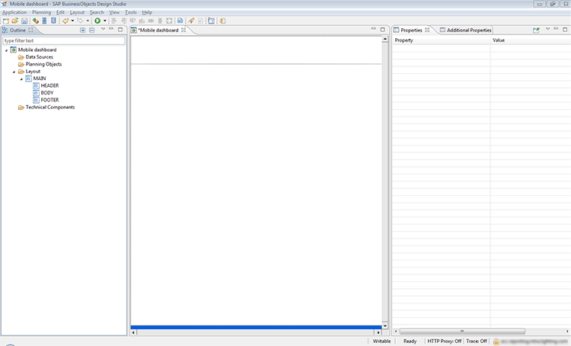Select the MAIN tree item
The width and height of the screenshot is (571, 346).
click(40, 78)
